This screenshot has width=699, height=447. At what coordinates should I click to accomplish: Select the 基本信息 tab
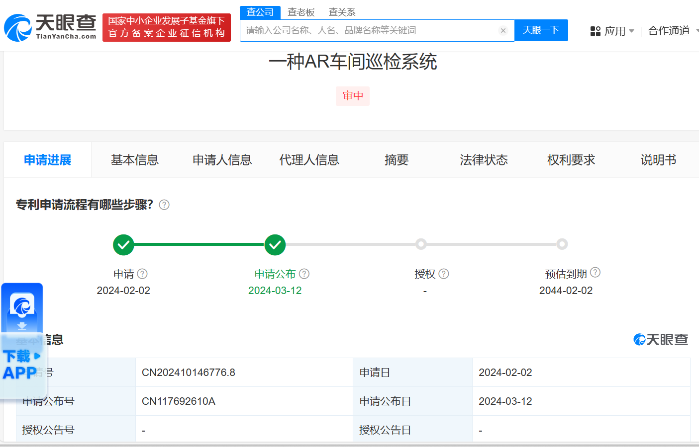(x=135, y=160)
